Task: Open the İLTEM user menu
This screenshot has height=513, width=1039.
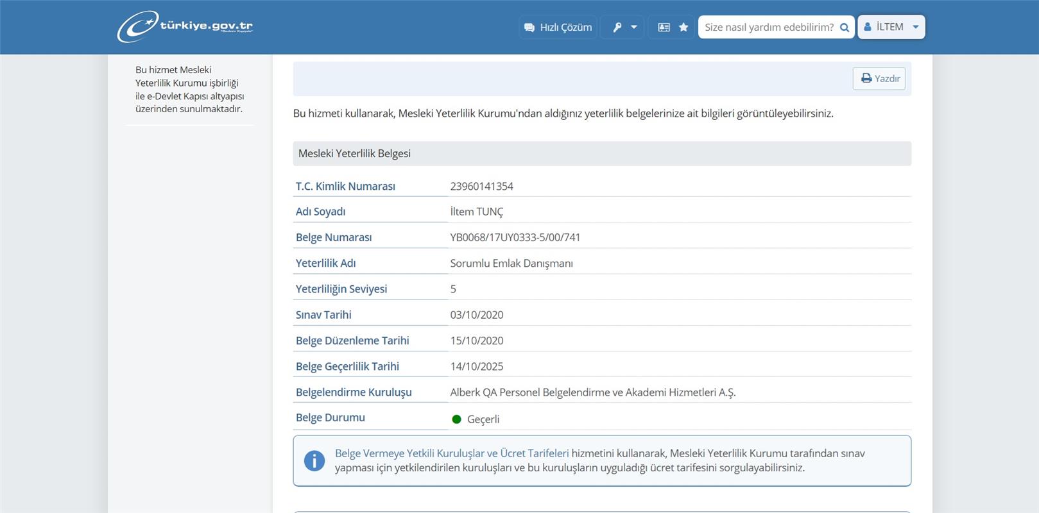Action: point(890,27)
